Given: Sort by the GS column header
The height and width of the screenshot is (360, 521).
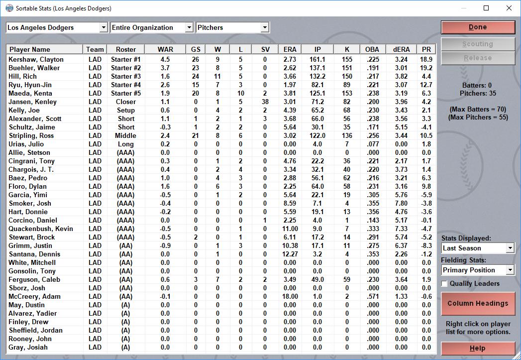Looking at the screenshot, I should [x=196, y=49].
